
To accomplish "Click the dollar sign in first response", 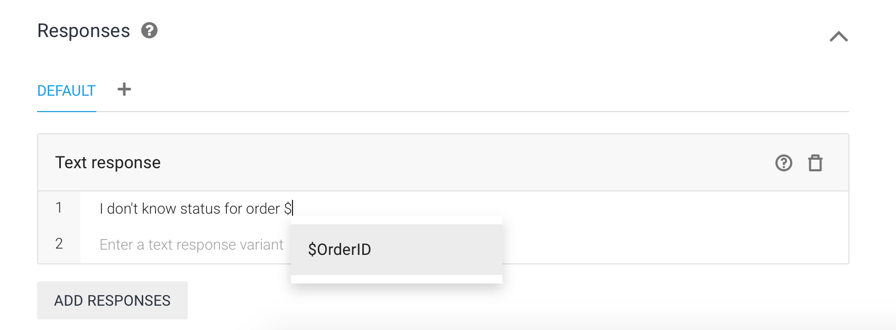I will tap(288, 208).
